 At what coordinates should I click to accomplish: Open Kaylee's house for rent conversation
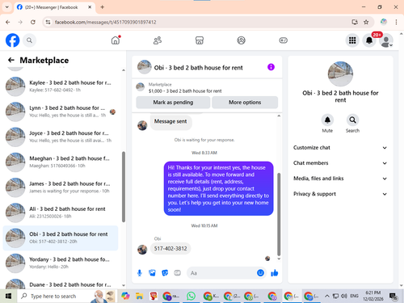61,86
